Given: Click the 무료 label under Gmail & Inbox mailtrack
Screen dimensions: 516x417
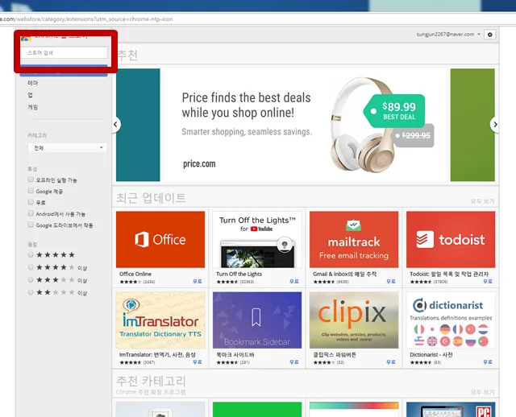Looking at the screenshot, I should click(x=390, y=282).
